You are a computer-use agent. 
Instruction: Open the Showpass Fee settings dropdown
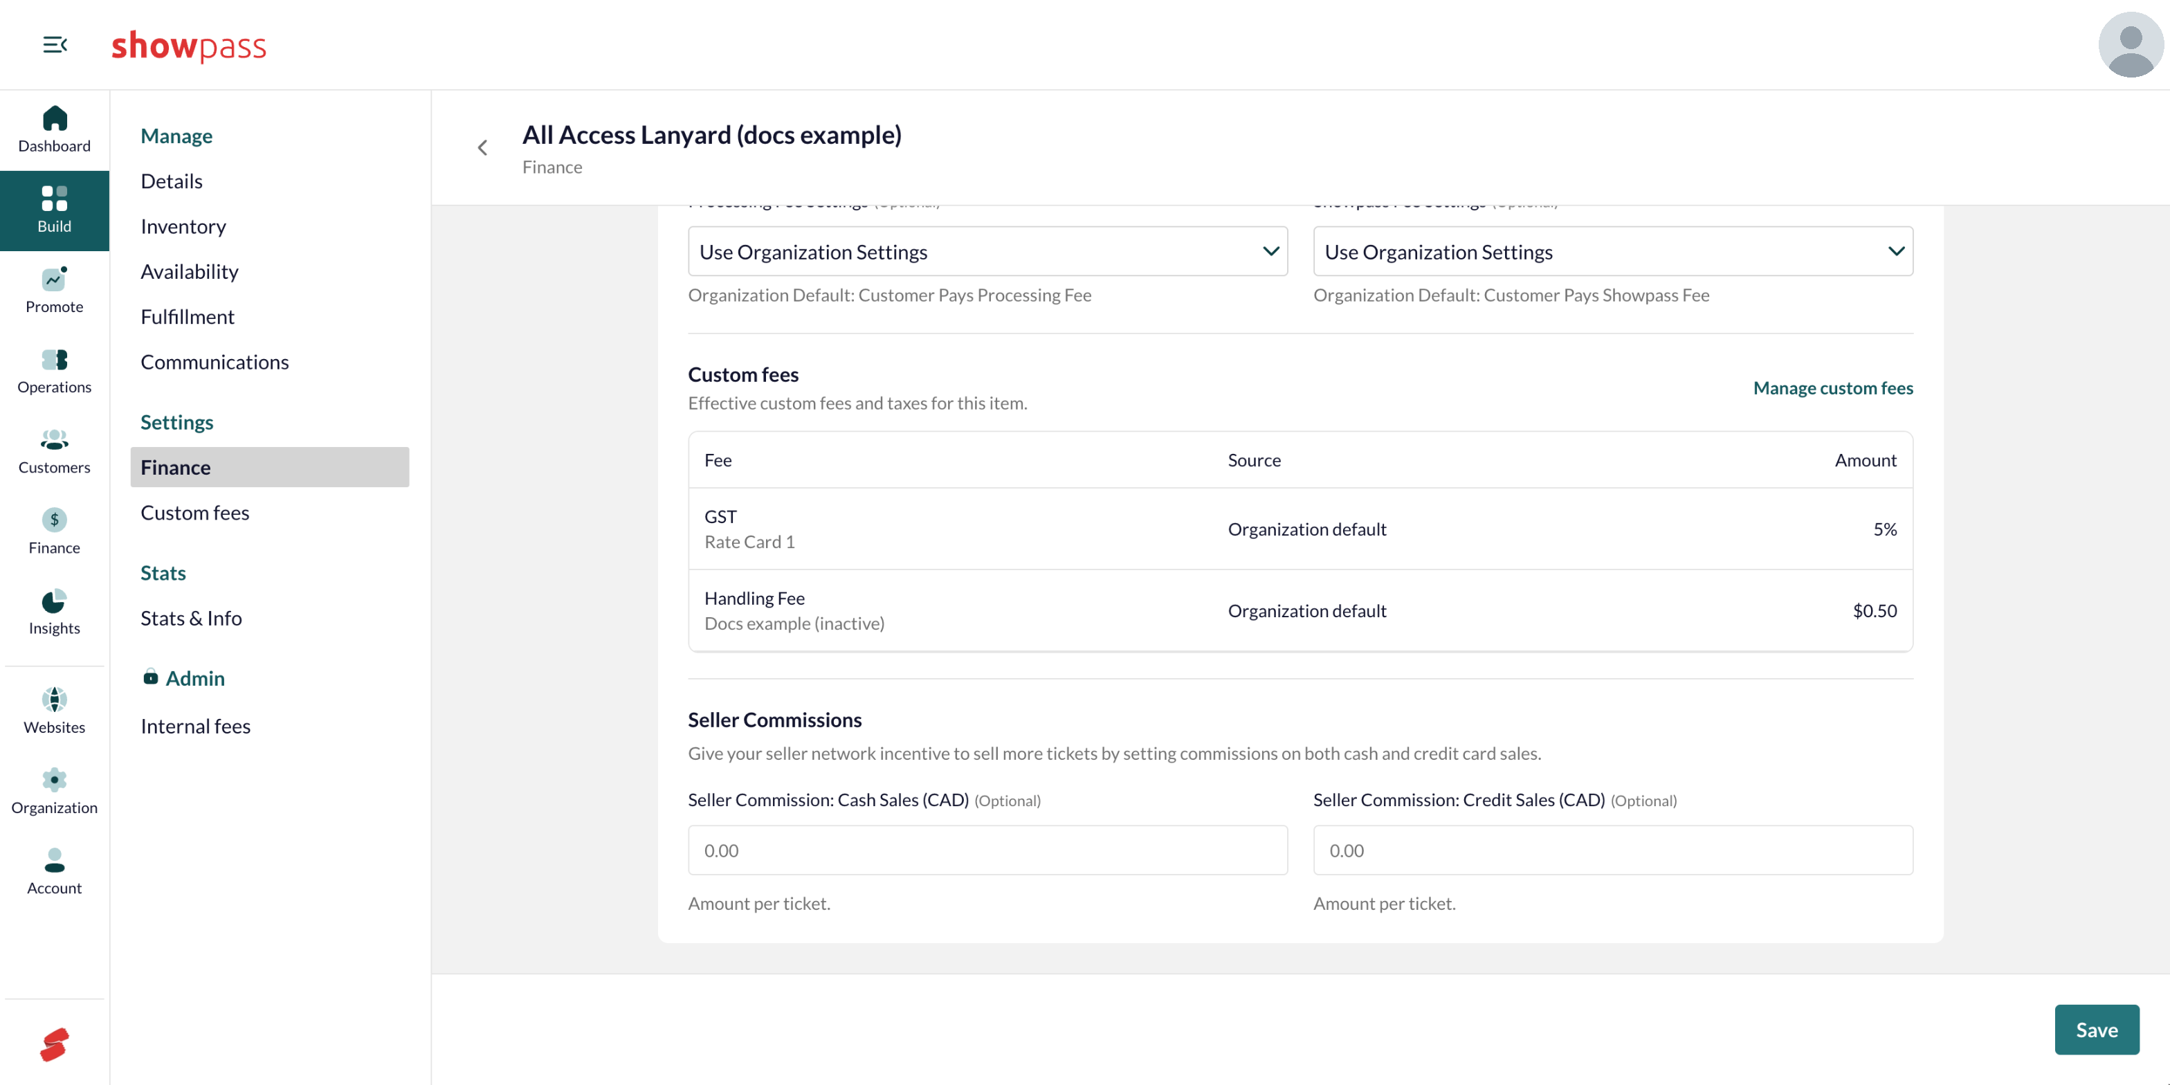[x=1612, y=251]
